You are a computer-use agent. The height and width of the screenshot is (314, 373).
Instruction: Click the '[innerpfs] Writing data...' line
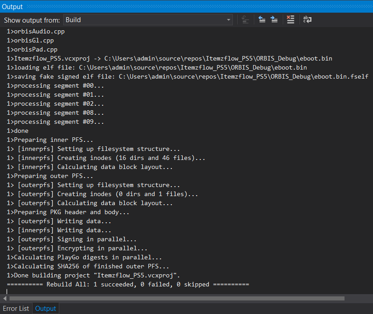59,230
